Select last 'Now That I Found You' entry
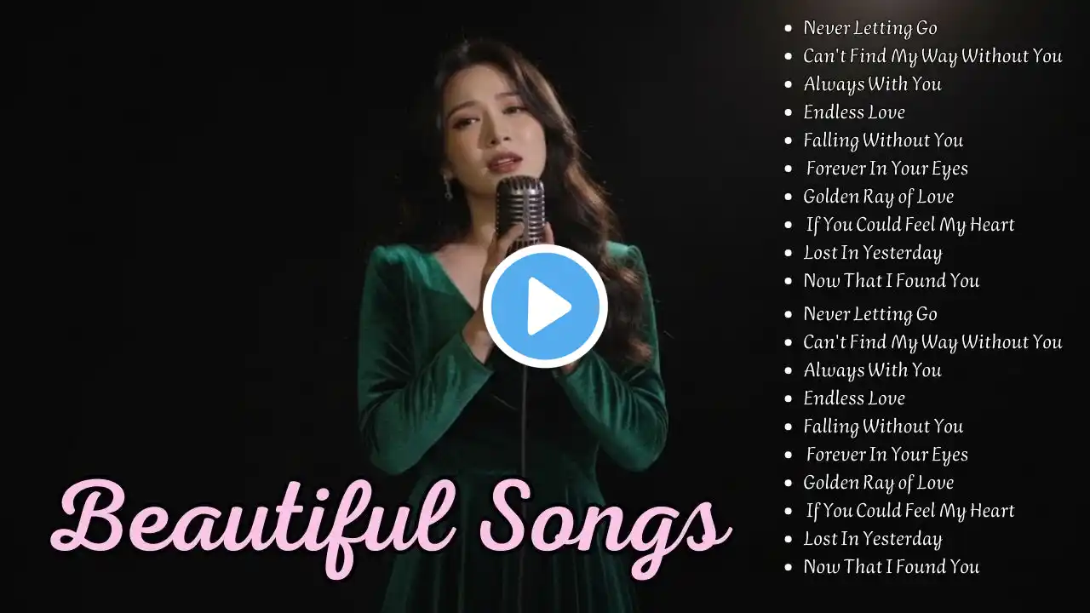Screen dimensions: 1090x613 [891, 567]
